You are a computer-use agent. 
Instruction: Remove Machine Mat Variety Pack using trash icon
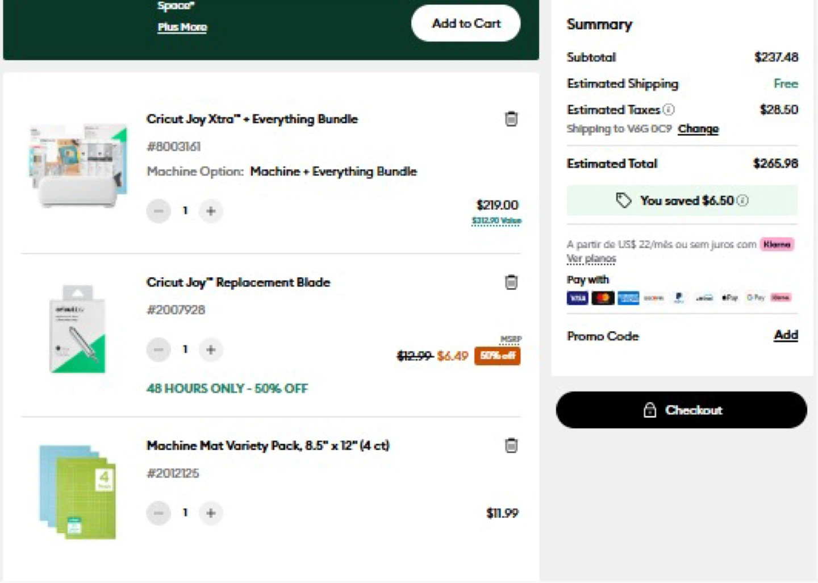point(511,445)
